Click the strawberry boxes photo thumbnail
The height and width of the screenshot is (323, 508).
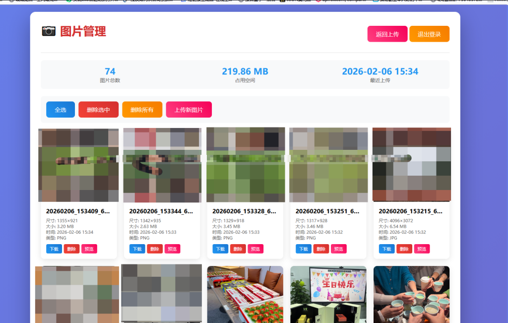tap(245, 294)
